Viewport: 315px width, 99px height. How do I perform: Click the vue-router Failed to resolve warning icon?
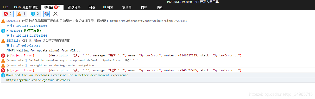(x=3, y=60)
